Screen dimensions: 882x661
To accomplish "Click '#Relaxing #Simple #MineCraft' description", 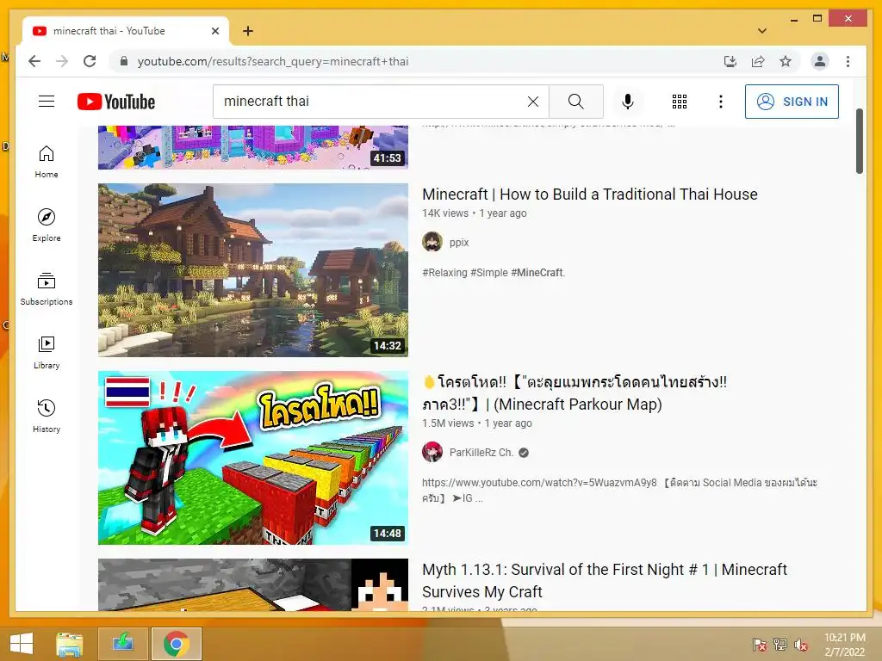I will [494, 273].
